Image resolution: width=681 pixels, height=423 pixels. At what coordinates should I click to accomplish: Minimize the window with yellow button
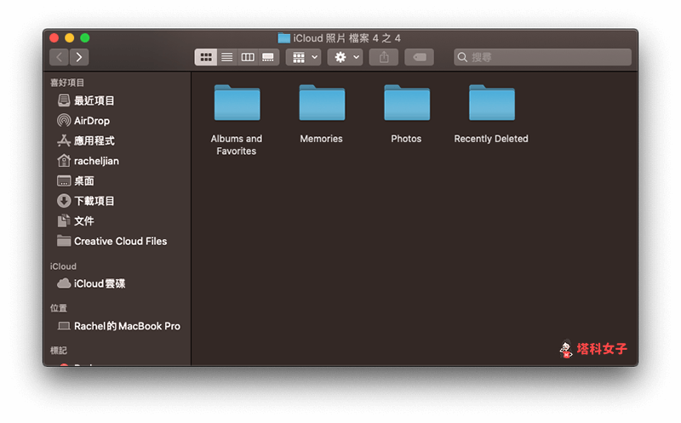pos(70,38)
